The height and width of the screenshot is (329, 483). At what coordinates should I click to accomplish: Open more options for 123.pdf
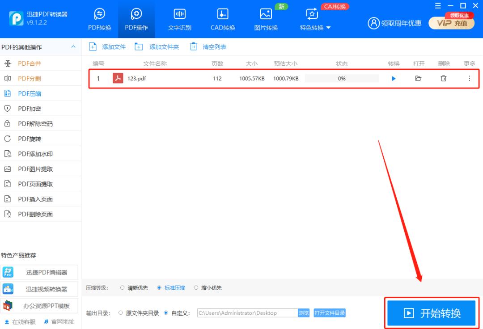[x=469, y=78]
